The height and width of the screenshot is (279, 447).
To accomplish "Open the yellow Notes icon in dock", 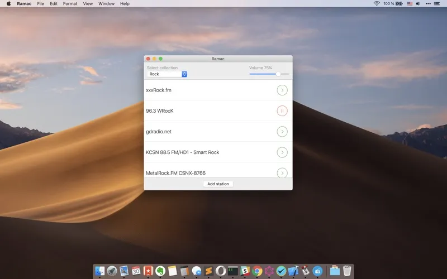I will (x=173, y=271).
